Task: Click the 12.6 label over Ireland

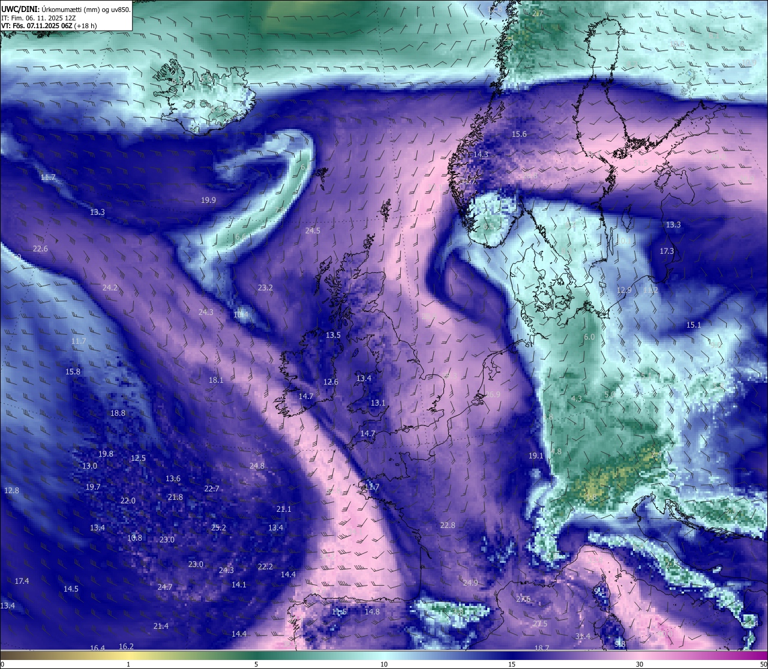Action: click(x=331, y=382)
